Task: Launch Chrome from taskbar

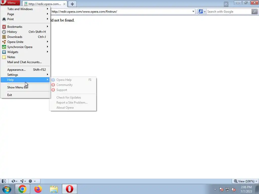Action: [x=22, y=189]
